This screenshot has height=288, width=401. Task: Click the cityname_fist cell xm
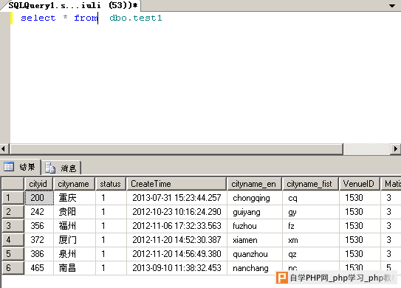311,240
